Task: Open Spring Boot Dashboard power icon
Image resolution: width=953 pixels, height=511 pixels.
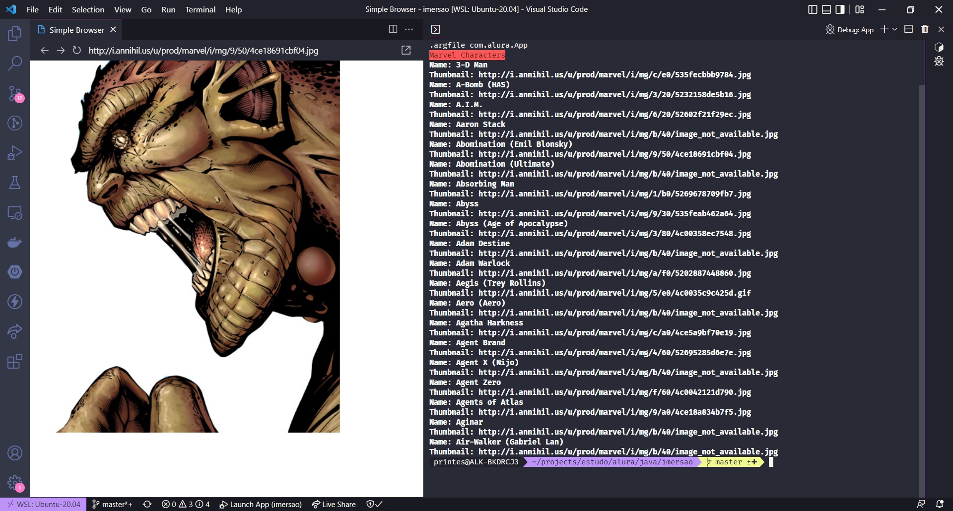Action: pyautogui.click(x=15, y=272)
